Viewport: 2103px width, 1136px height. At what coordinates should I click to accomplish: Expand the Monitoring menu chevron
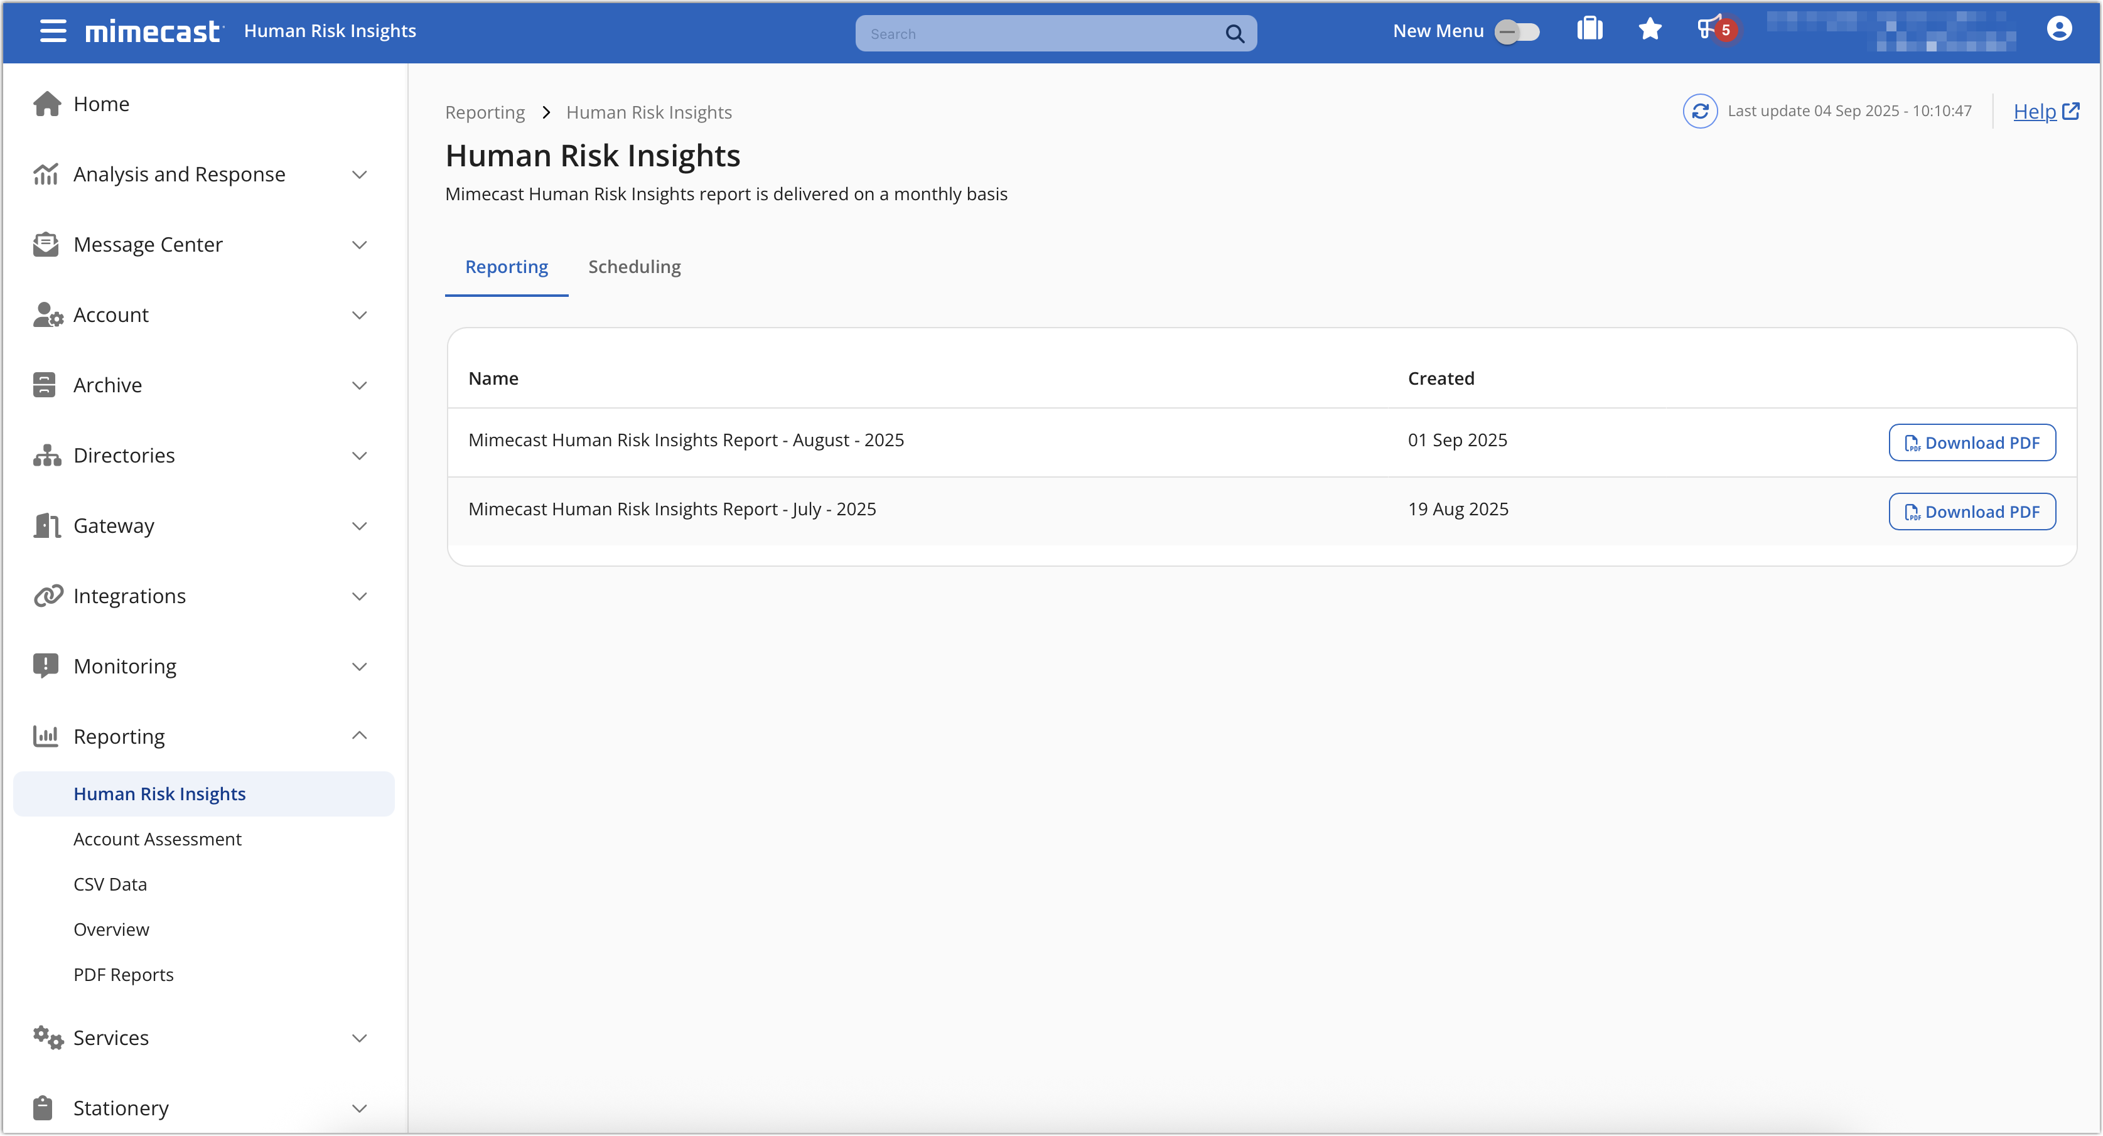point(359,666)
